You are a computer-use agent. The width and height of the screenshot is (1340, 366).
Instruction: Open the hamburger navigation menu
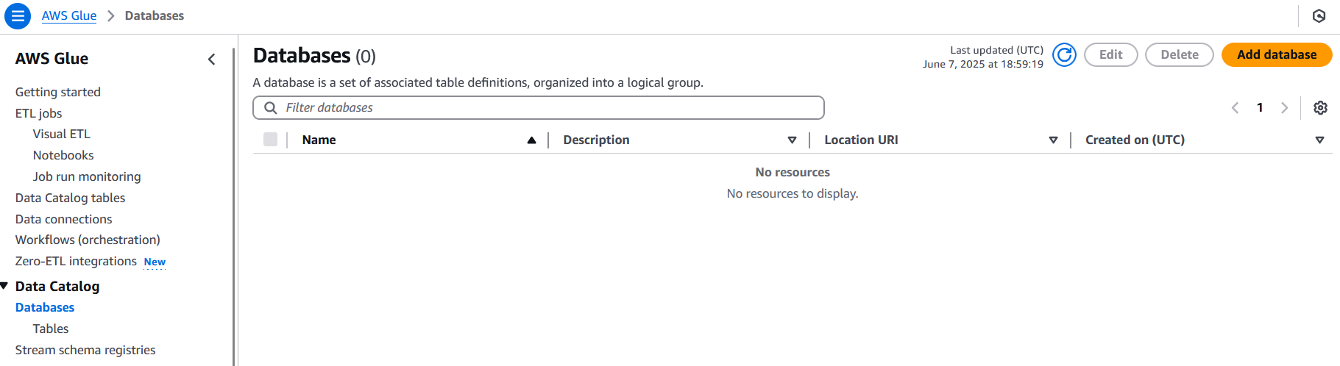tap(18, 15)
